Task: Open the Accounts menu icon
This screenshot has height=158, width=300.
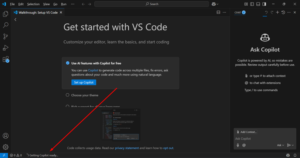Action: click(5, 136)
